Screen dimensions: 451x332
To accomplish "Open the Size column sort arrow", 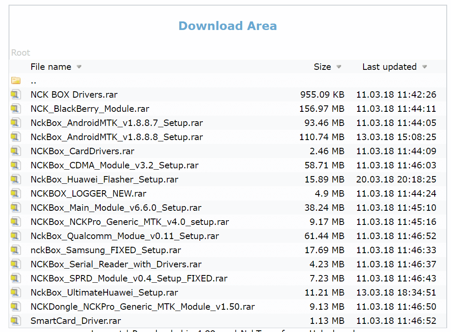I will pos(339,67).
